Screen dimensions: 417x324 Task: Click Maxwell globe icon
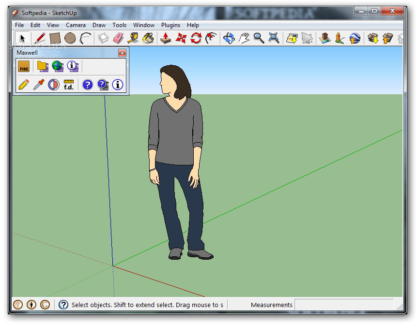pos(58,66)
